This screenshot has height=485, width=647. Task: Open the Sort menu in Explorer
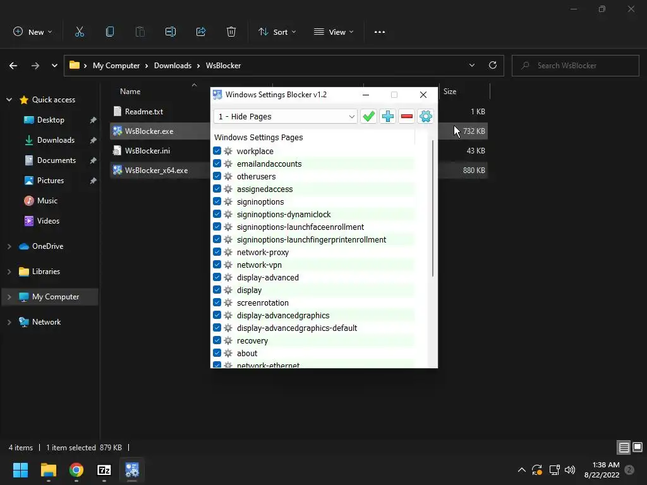tap(277, 32)
